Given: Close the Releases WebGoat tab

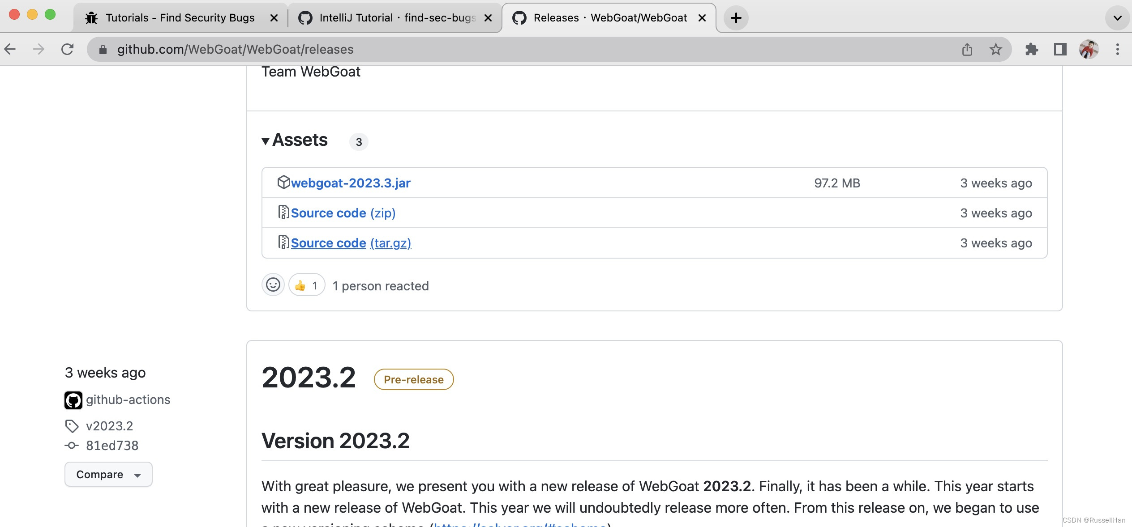Looking at the screenshot, I should pyautogui.click(x=702, y=18).
